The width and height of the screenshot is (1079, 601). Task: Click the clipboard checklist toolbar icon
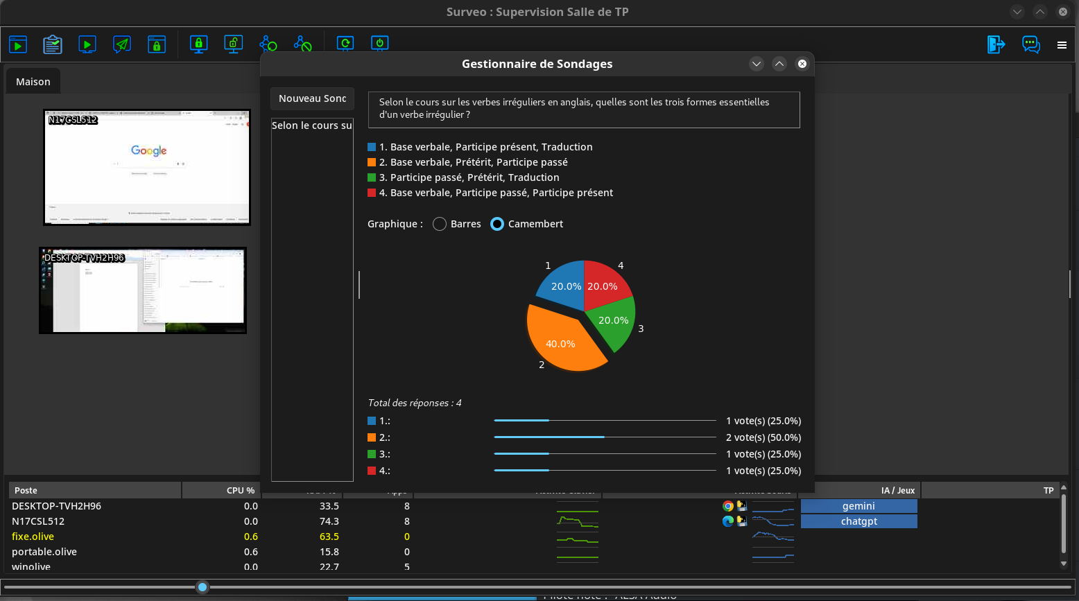(52, 45)
